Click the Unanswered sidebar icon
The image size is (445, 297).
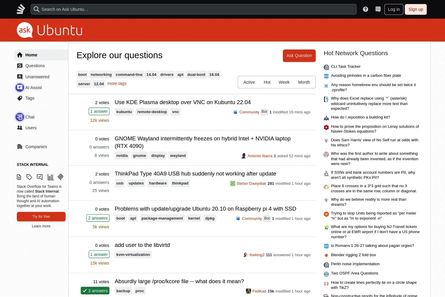pyautogui.click(x=20, y=77)
